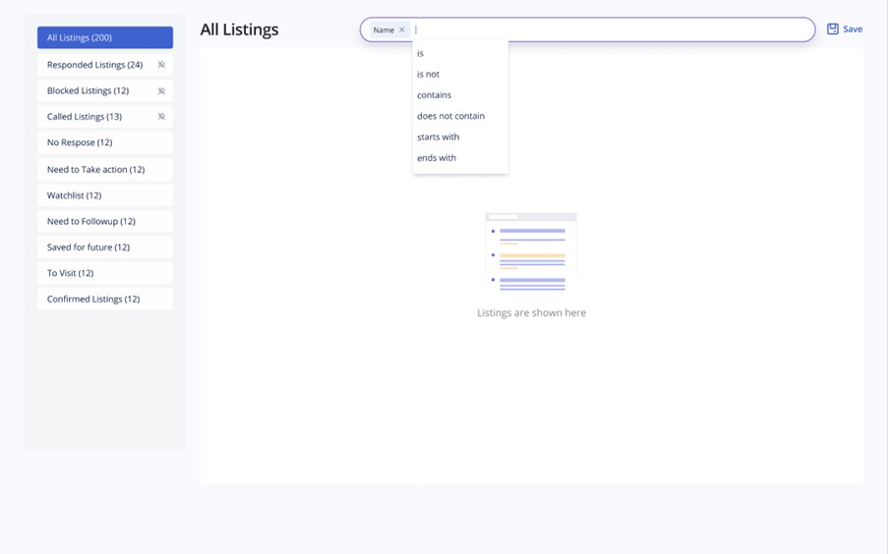The image size is (888, 554).
Task: Pick the "contains" filter operator
Action: (x=434, y=95)
